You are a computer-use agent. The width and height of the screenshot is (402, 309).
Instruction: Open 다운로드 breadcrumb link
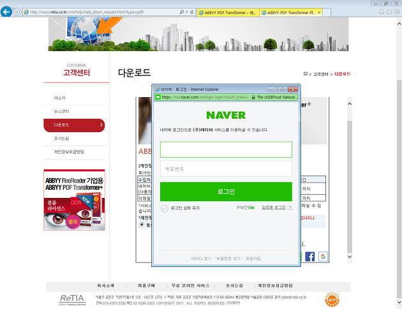pos(342,74)
